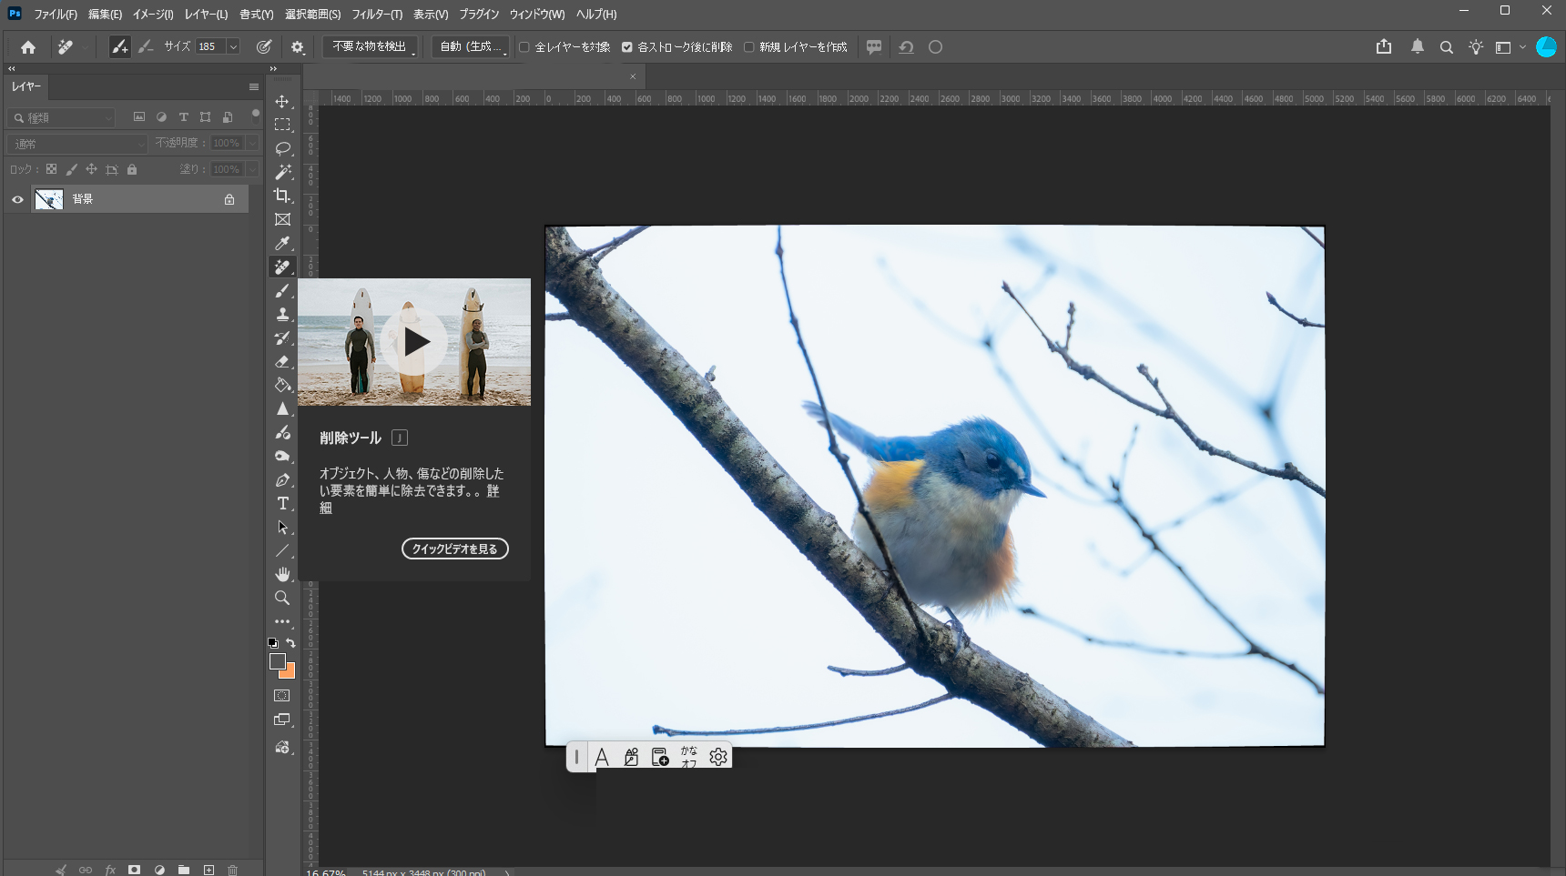
Task: Select the Eraser tool
Action: click(x=283, y=361)
